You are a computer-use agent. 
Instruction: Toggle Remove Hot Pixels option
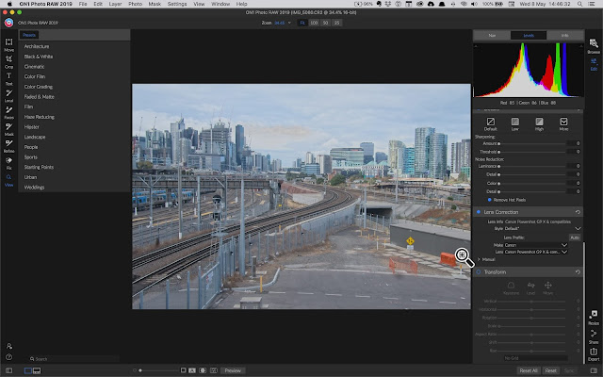pos(490,200)
